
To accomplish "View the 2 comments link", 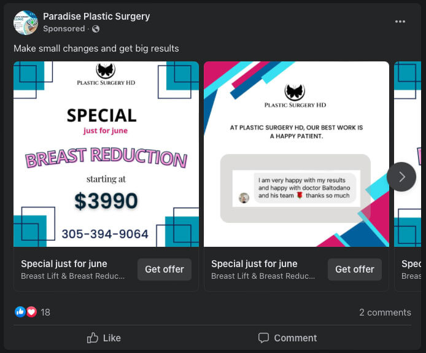I will [x=385, y=312].
